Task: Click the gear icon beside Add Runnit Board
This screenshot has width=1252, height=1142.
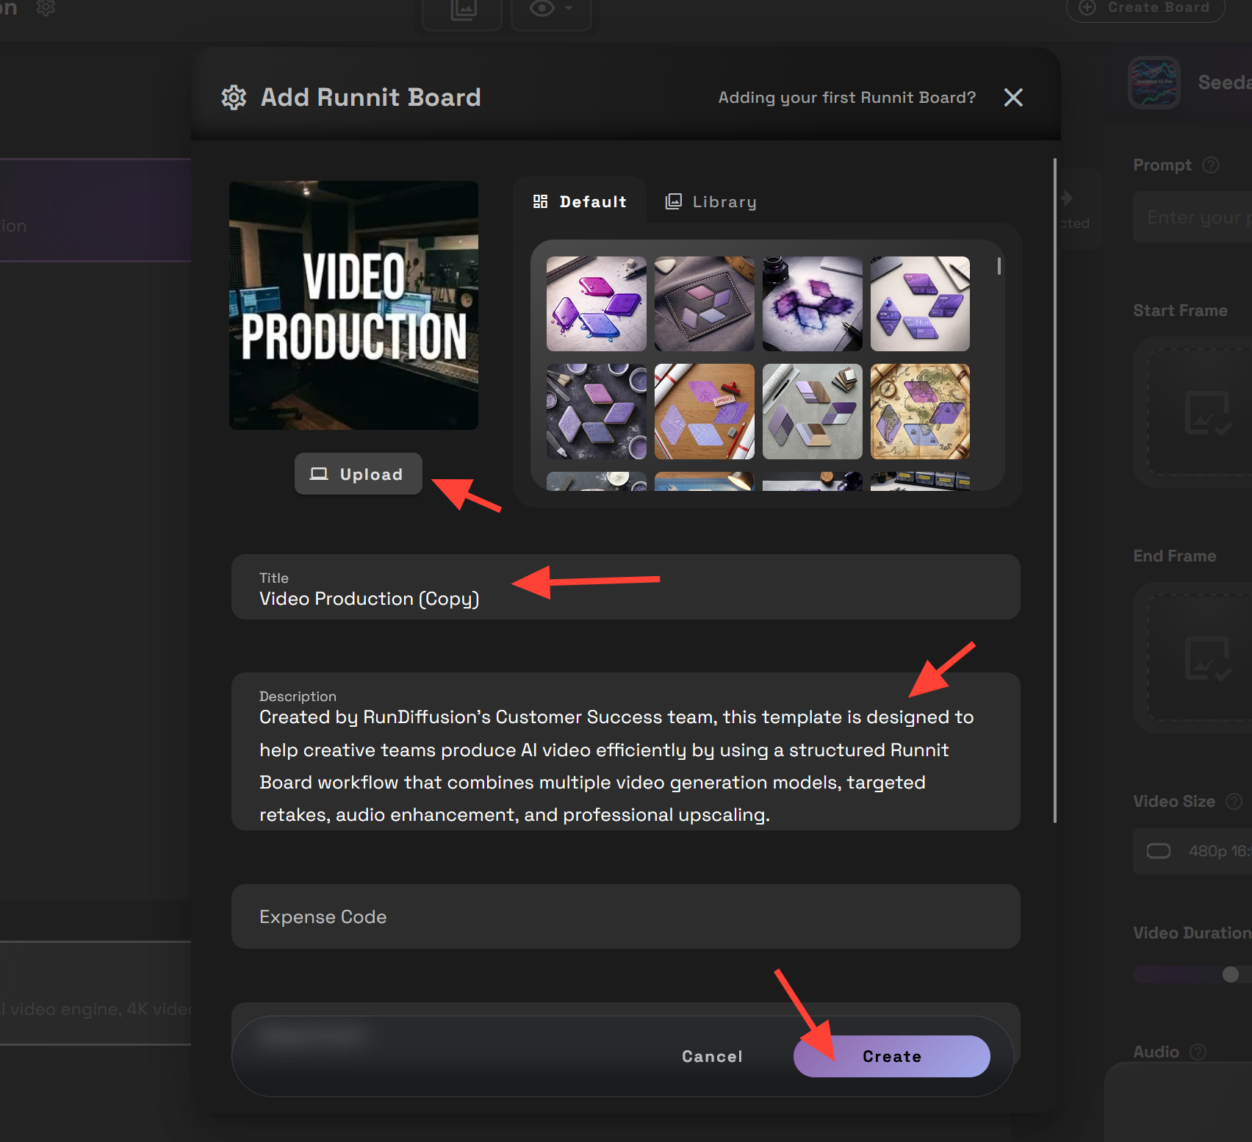Action: pyautogui.click(x=234, y=97)
